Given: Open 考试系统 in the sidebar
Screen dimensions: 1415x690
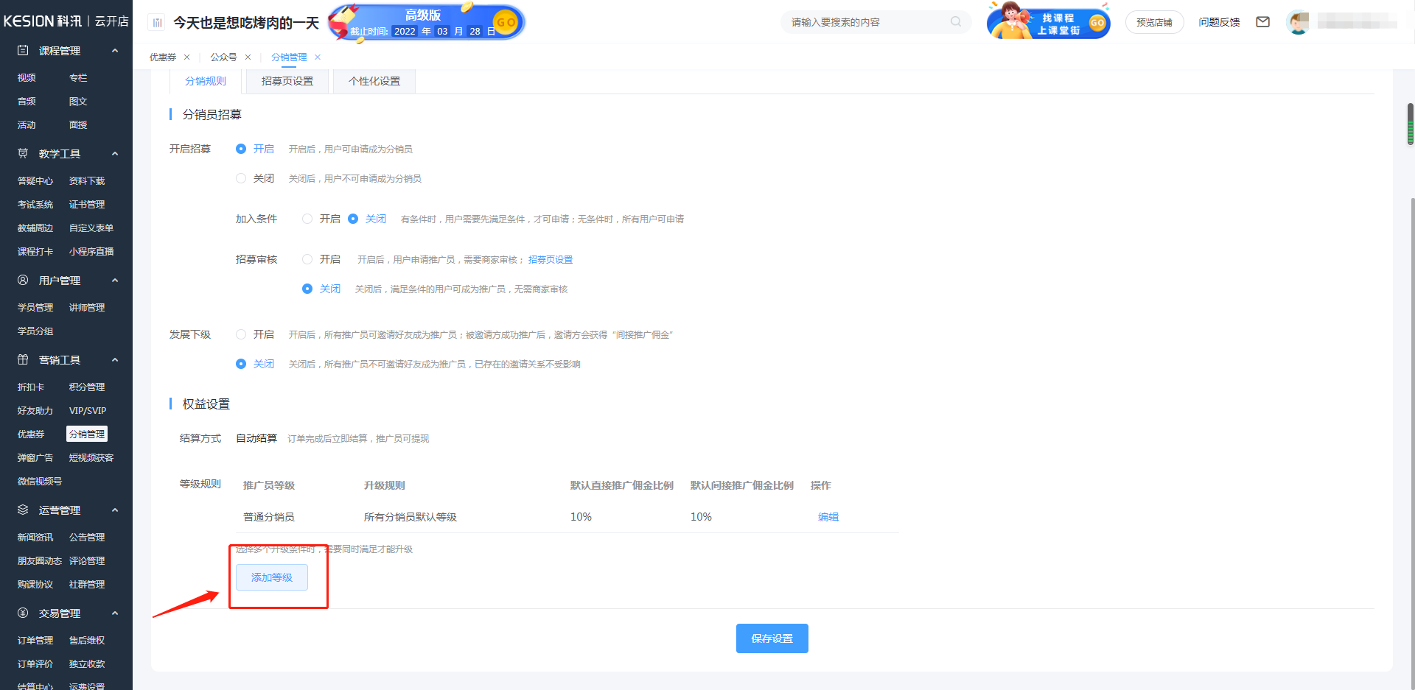Looking at the screenshot, I should (x=35, y=205).
